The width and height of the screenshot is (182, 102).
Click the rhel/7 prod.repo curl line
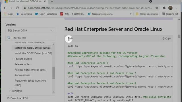click(x=120, y=76)
